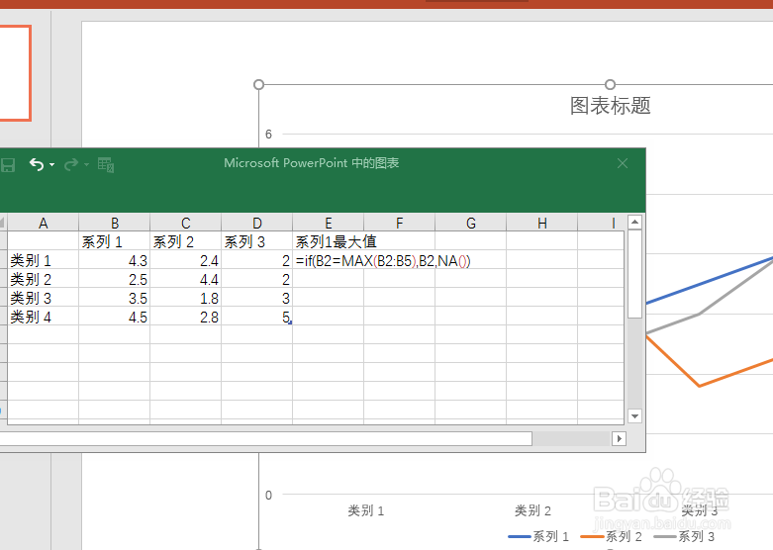
Task: Open the Redo dropdown arrow
Action: (x=86, y=164)
